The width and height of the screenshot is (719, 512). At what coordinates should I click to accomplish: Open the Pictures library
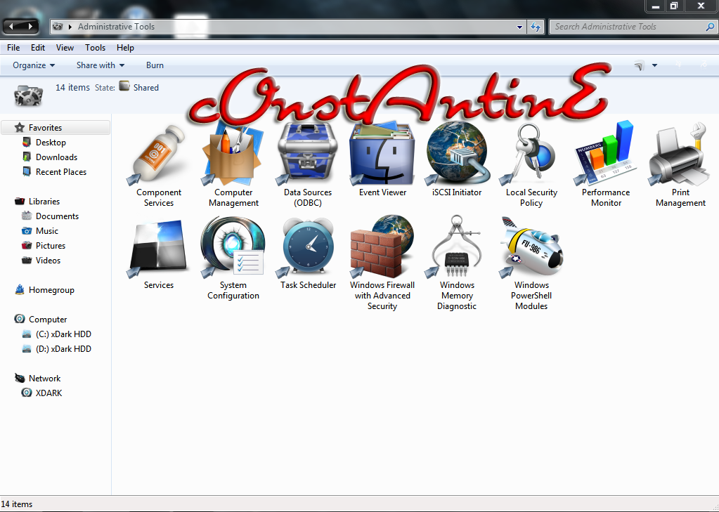click(51, 246)
